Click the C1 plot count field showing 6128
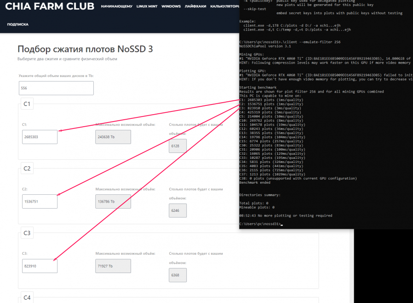Image resolution: width=413 pixels, height=303 pixels. pos(178,146)
